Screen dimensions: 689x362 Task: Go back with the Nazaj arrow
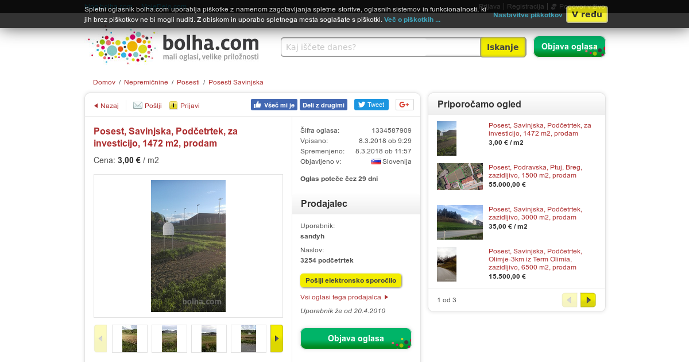tap(106, 106)
